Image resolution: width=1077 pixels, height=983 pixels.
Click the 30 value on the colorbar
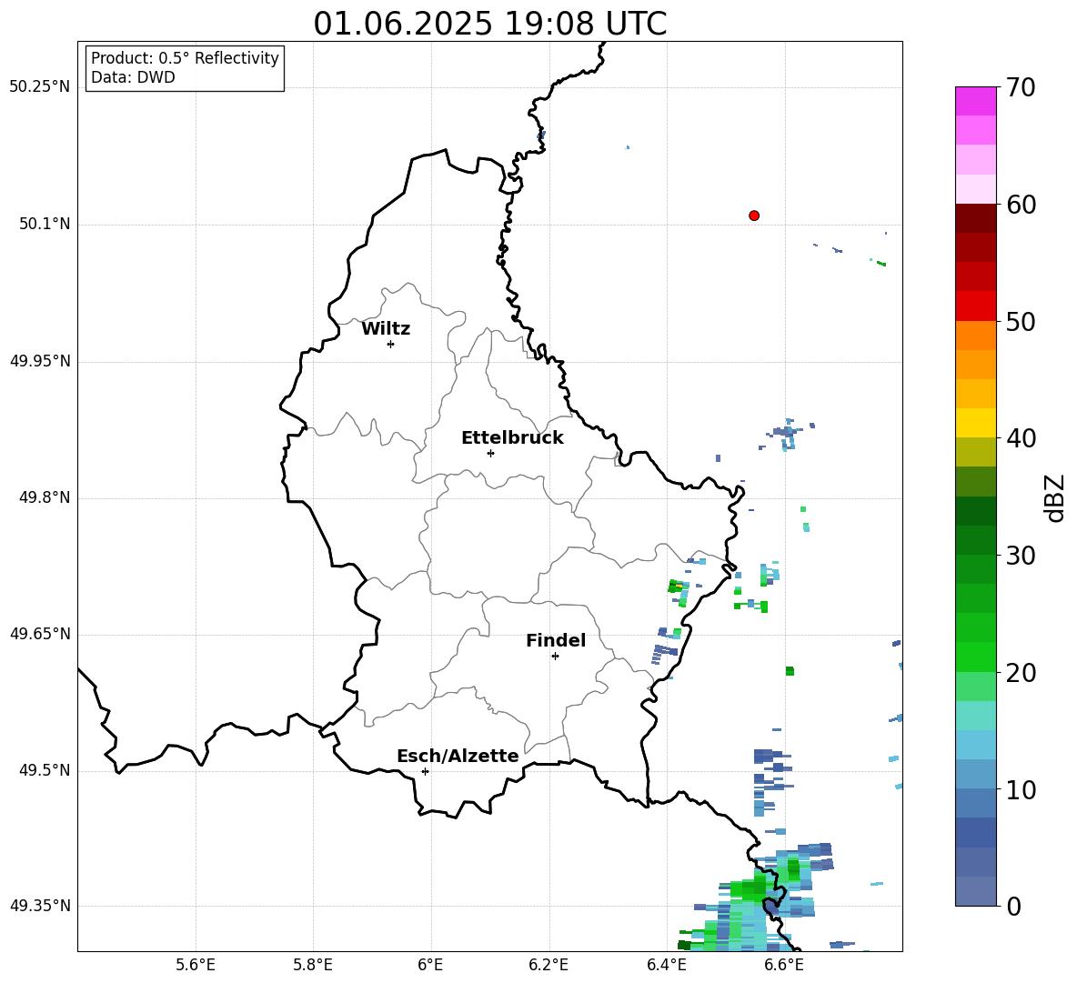1021,556
